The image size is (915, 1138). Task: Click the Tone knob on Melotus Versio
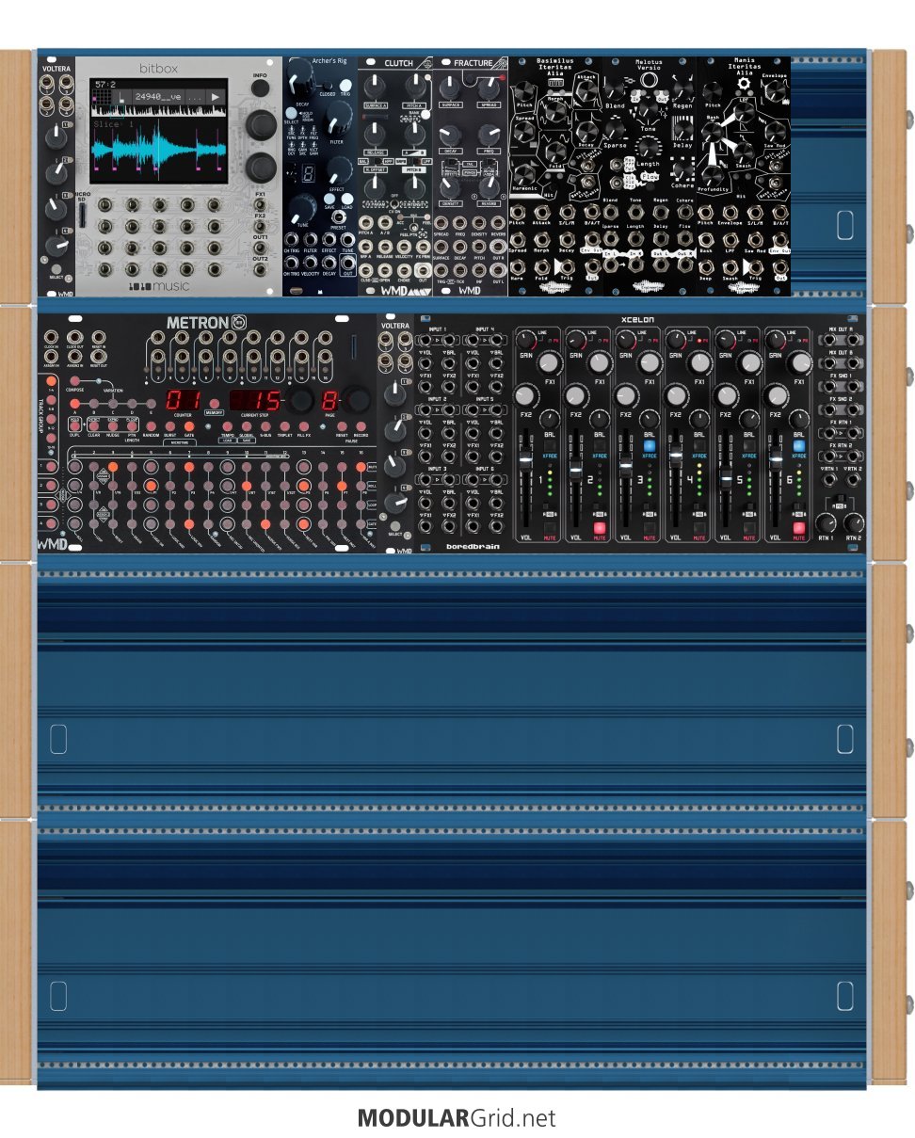click(x=649, y=109)
